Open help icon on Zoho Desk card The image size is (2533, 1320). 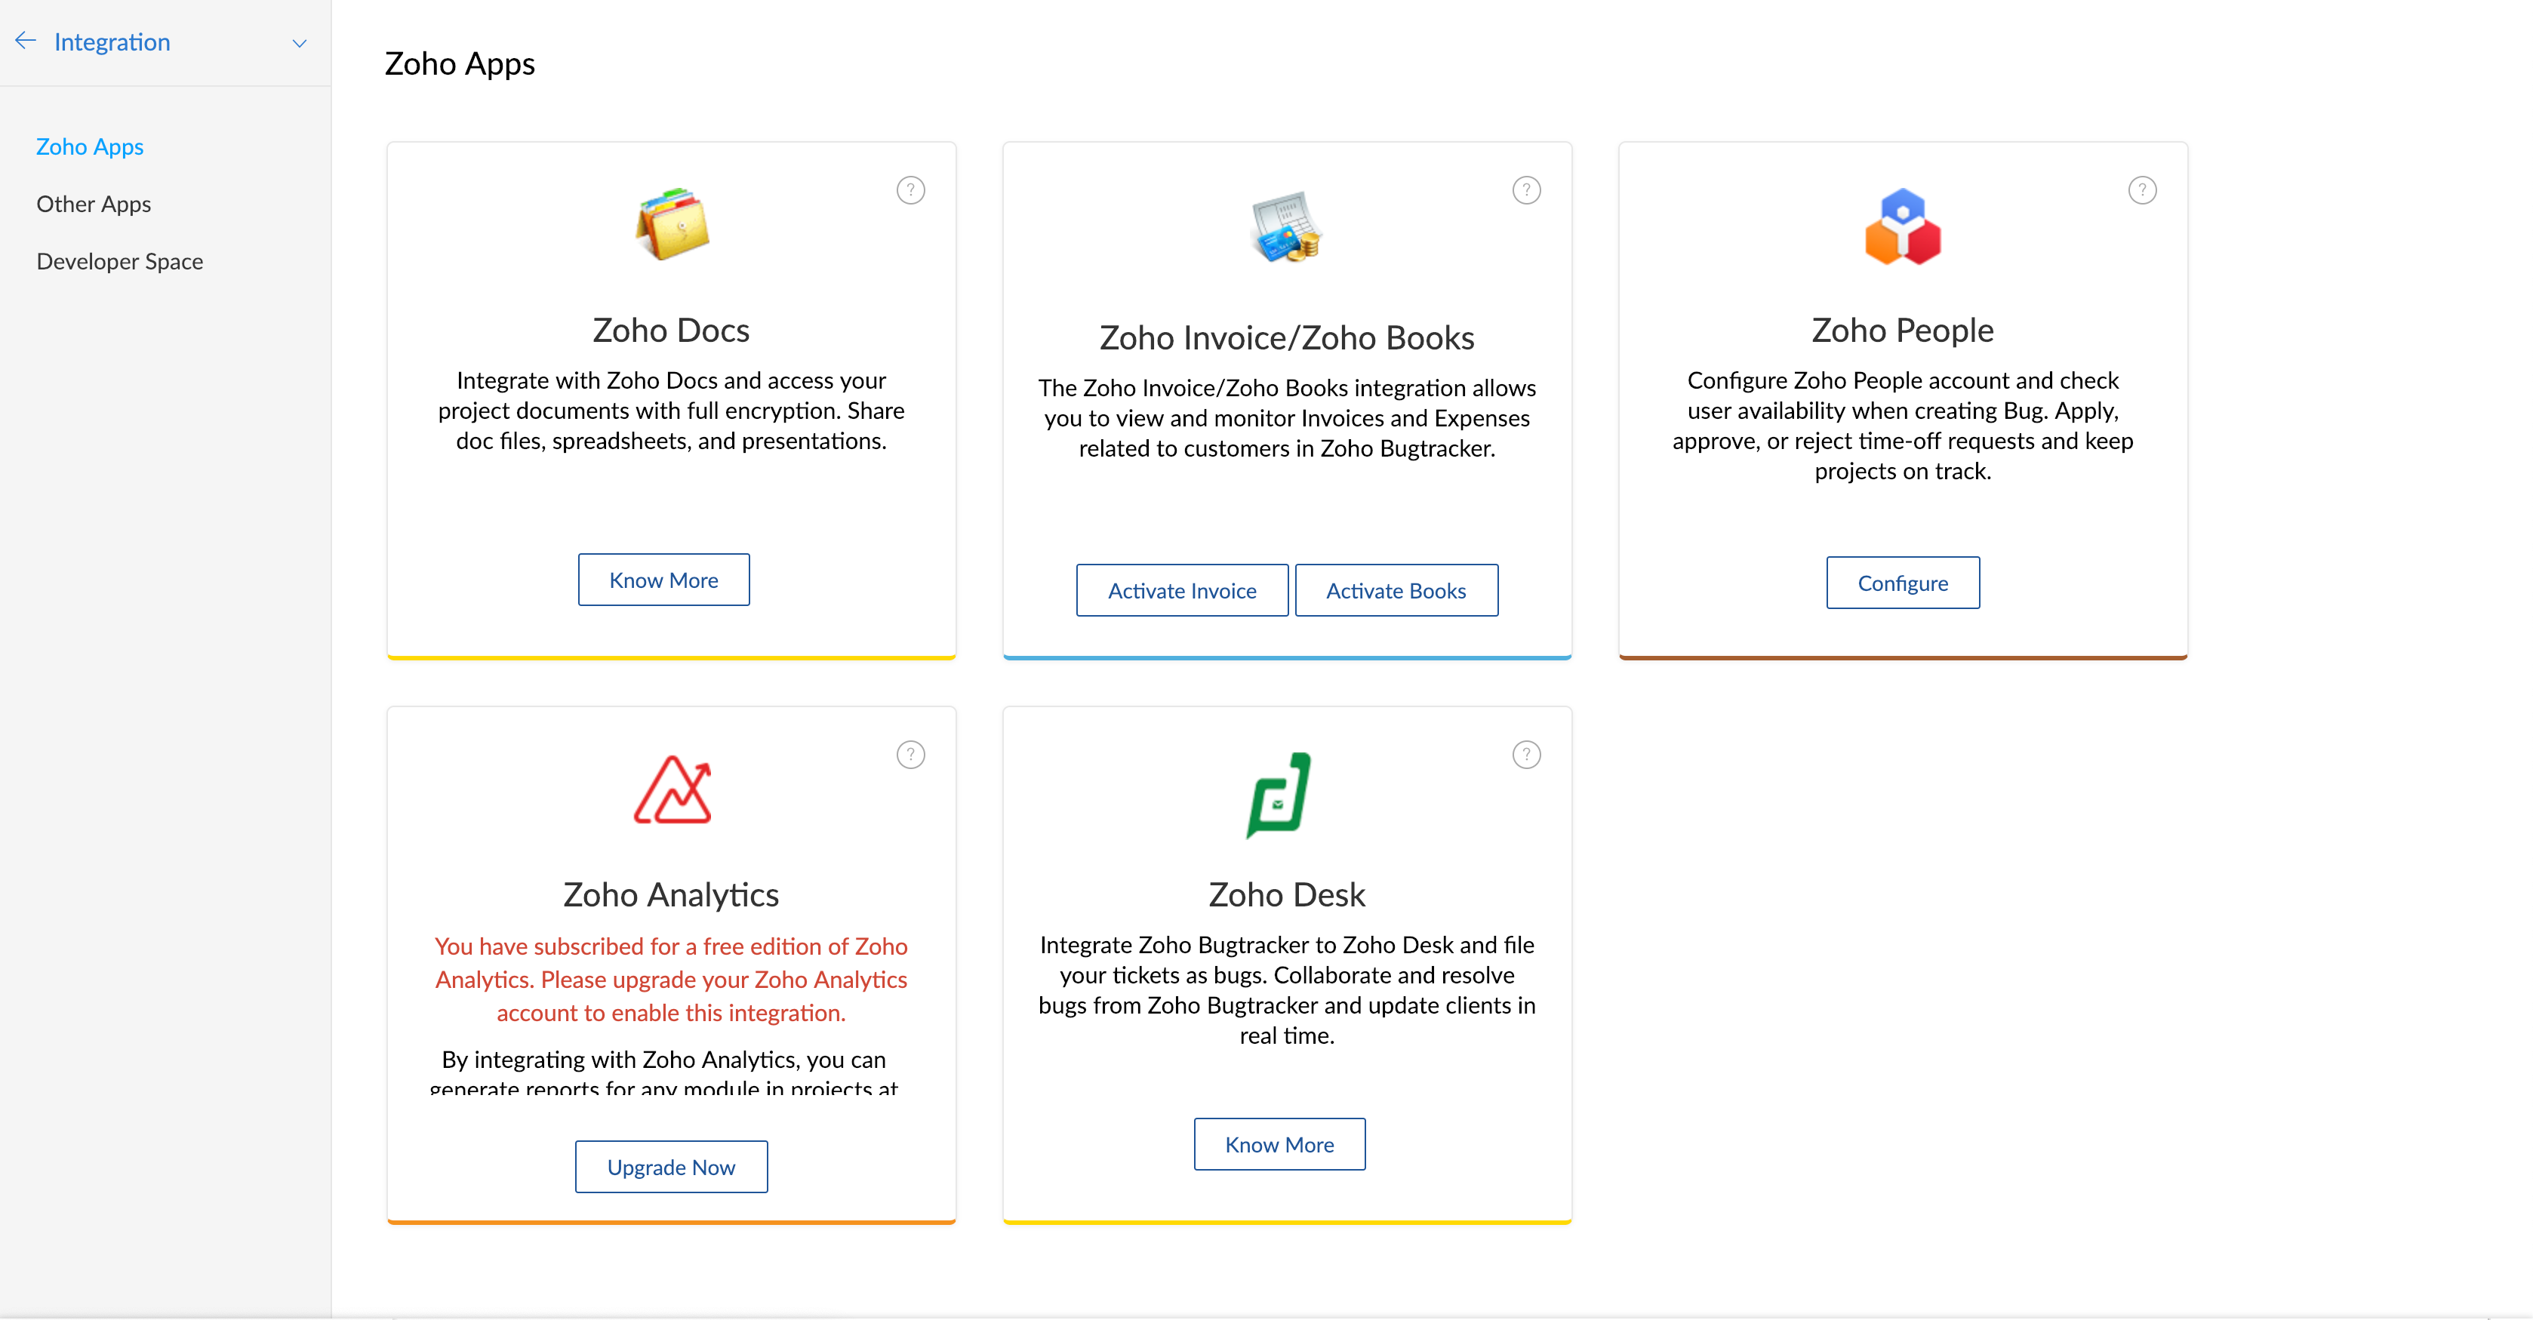[x=1526, y=755]
